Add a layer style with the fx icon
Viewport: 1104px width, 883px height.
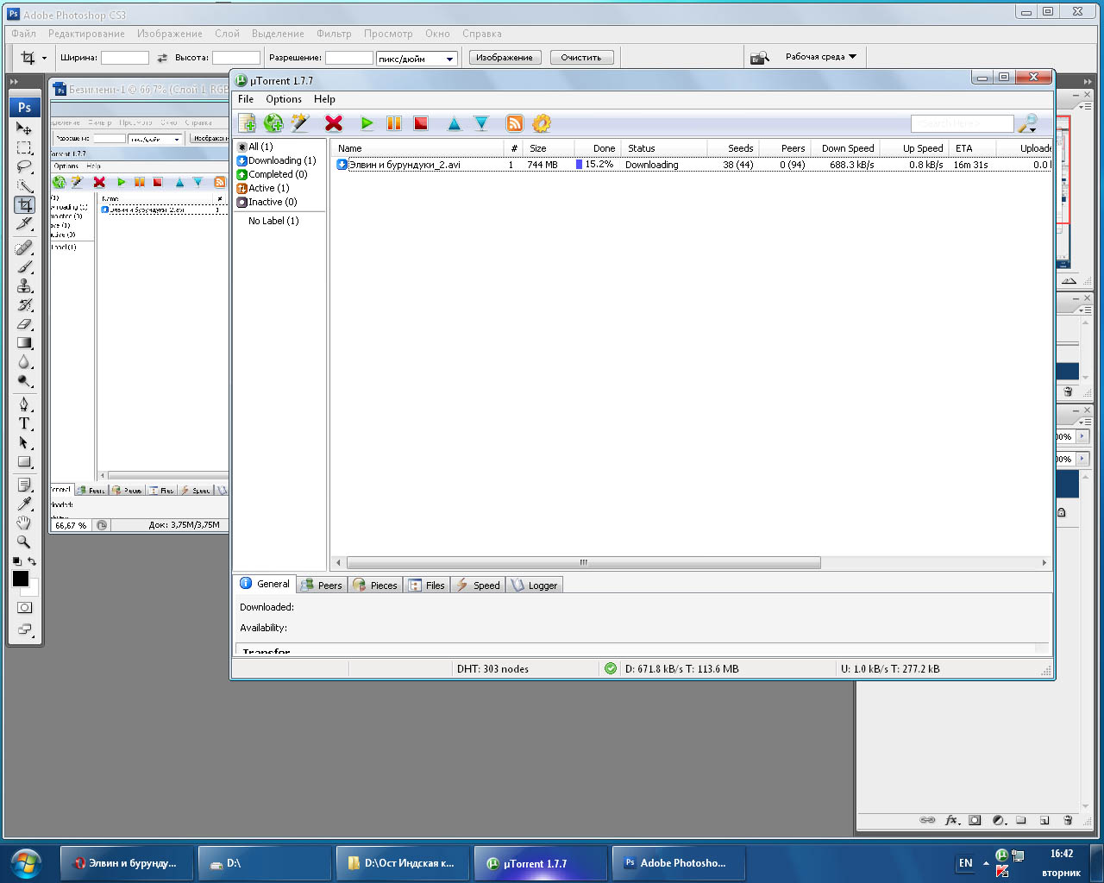(951, 820)
